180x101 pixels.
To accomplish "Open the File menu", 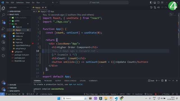I will click(7, 3).
